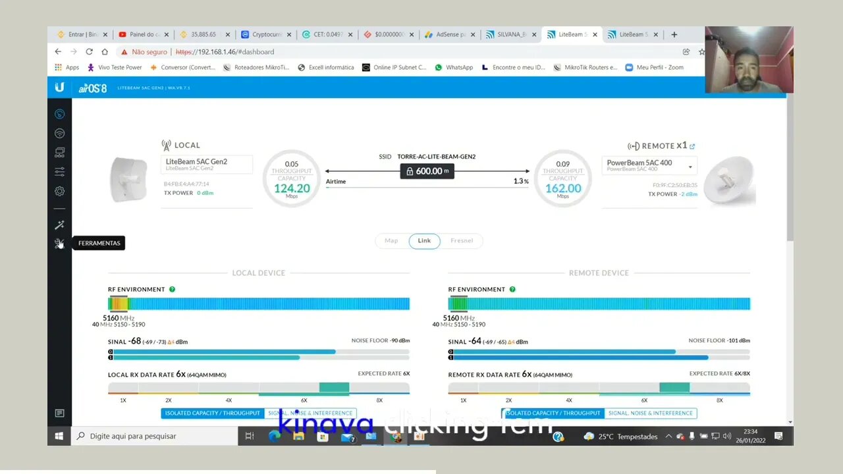Select remote Signal, Noise & Interference view

(x=650, y=413)
